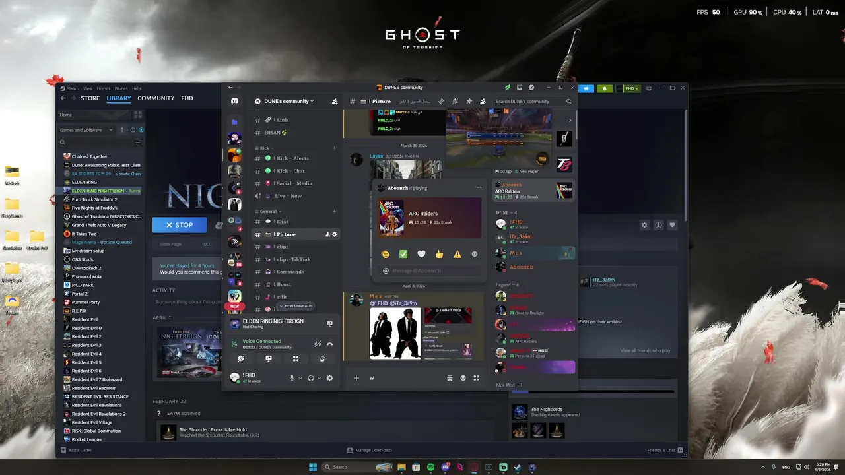Open soundboard in voice panel

(x=323, y=358)
